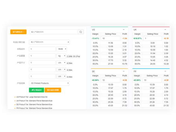Select the US Selling Price input box
Image resolution: width=176 pixels, height=132 pixels.
point(111,38)
